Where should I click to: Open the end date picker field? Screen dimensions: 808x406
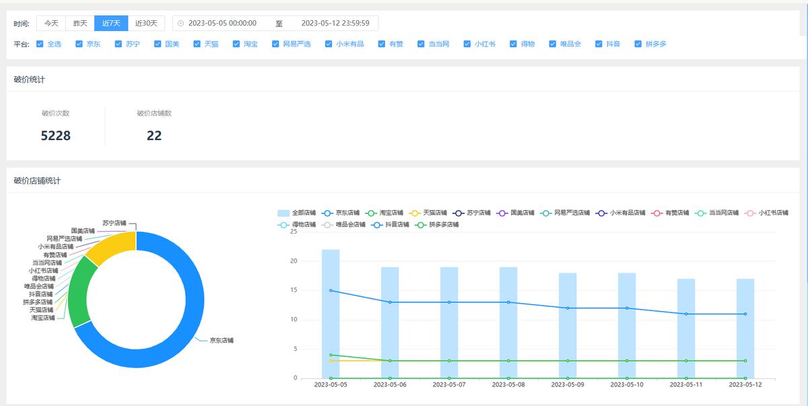point(335,24)
